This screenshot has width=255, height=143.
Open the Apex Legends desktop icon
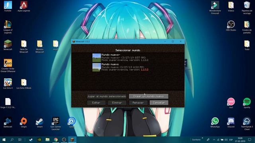(x=24, y=6)
